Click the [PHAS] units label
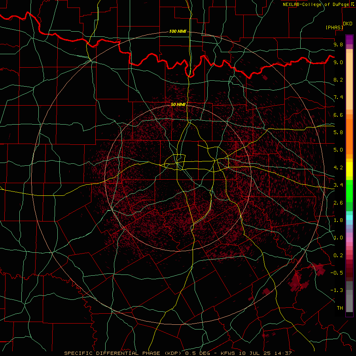Viewport: 356px width, 356px height. tap(334, 27)
